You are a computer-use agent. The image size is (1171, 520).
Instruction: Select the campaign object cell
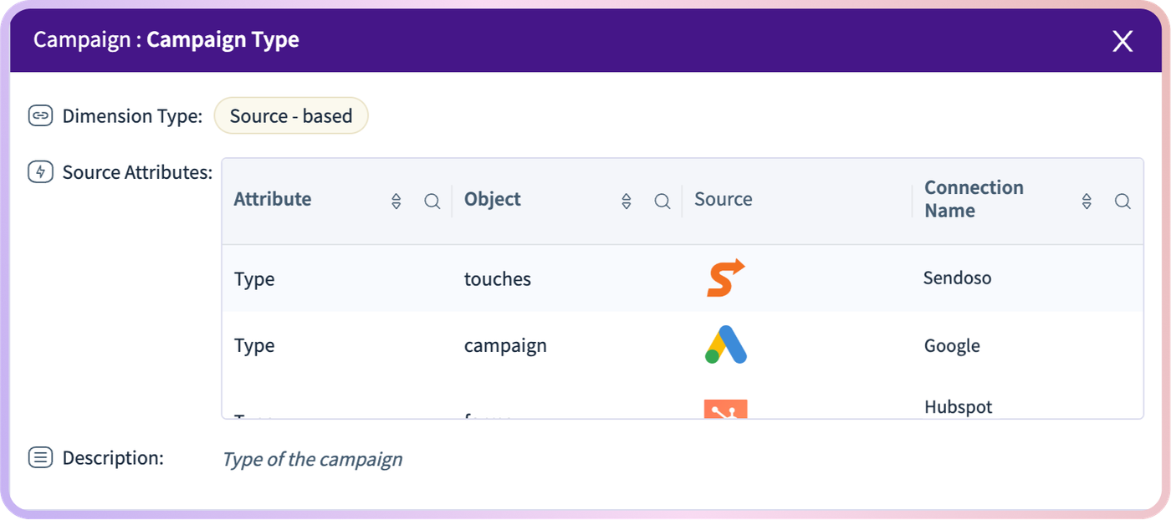click(505, 346)
